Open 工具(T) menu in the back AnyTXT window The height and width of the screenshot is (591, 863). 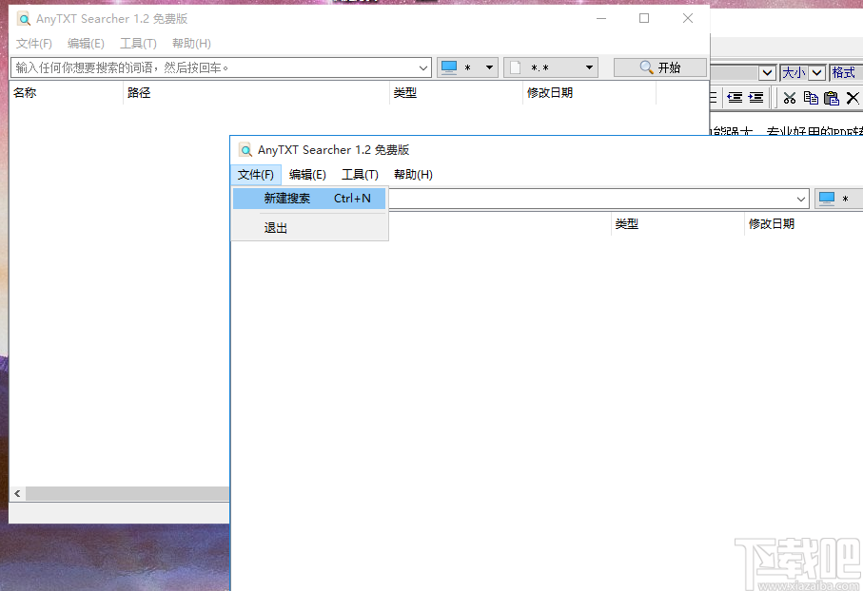click(138, 44)
